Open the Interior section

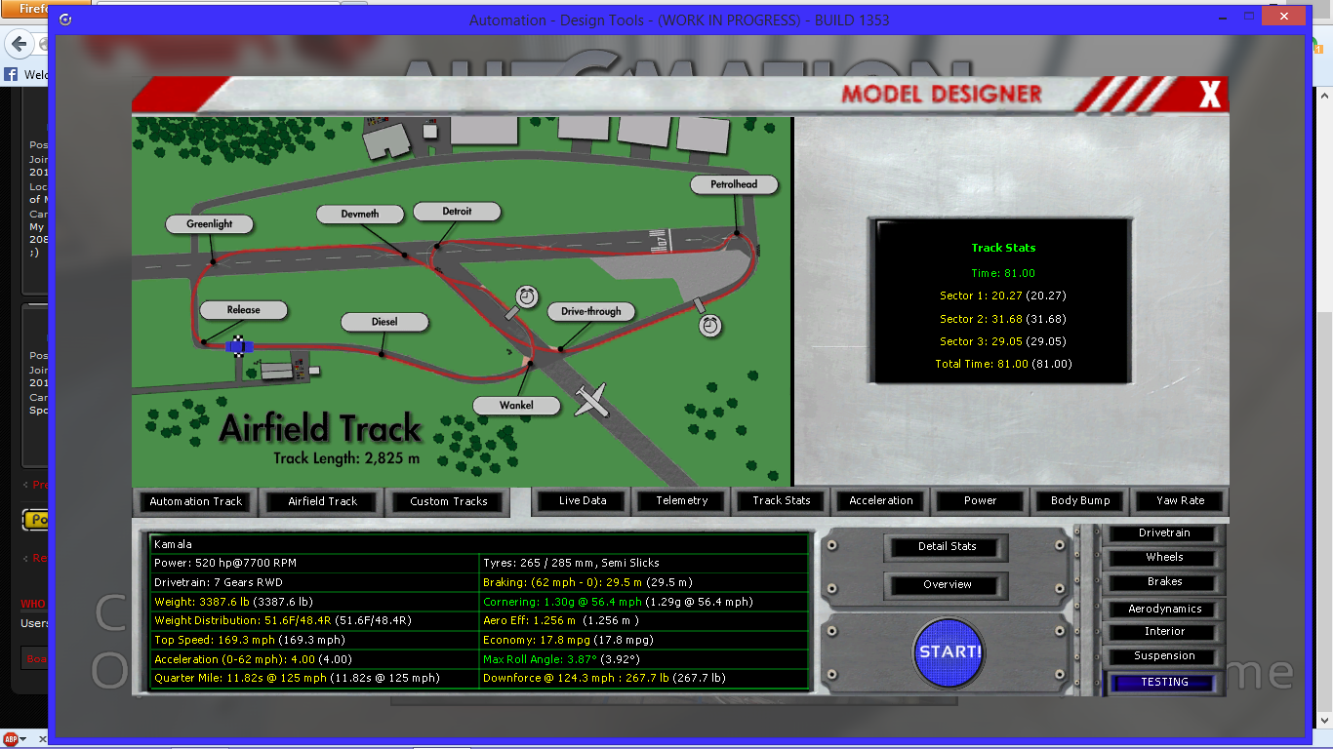click(1164, 632)
